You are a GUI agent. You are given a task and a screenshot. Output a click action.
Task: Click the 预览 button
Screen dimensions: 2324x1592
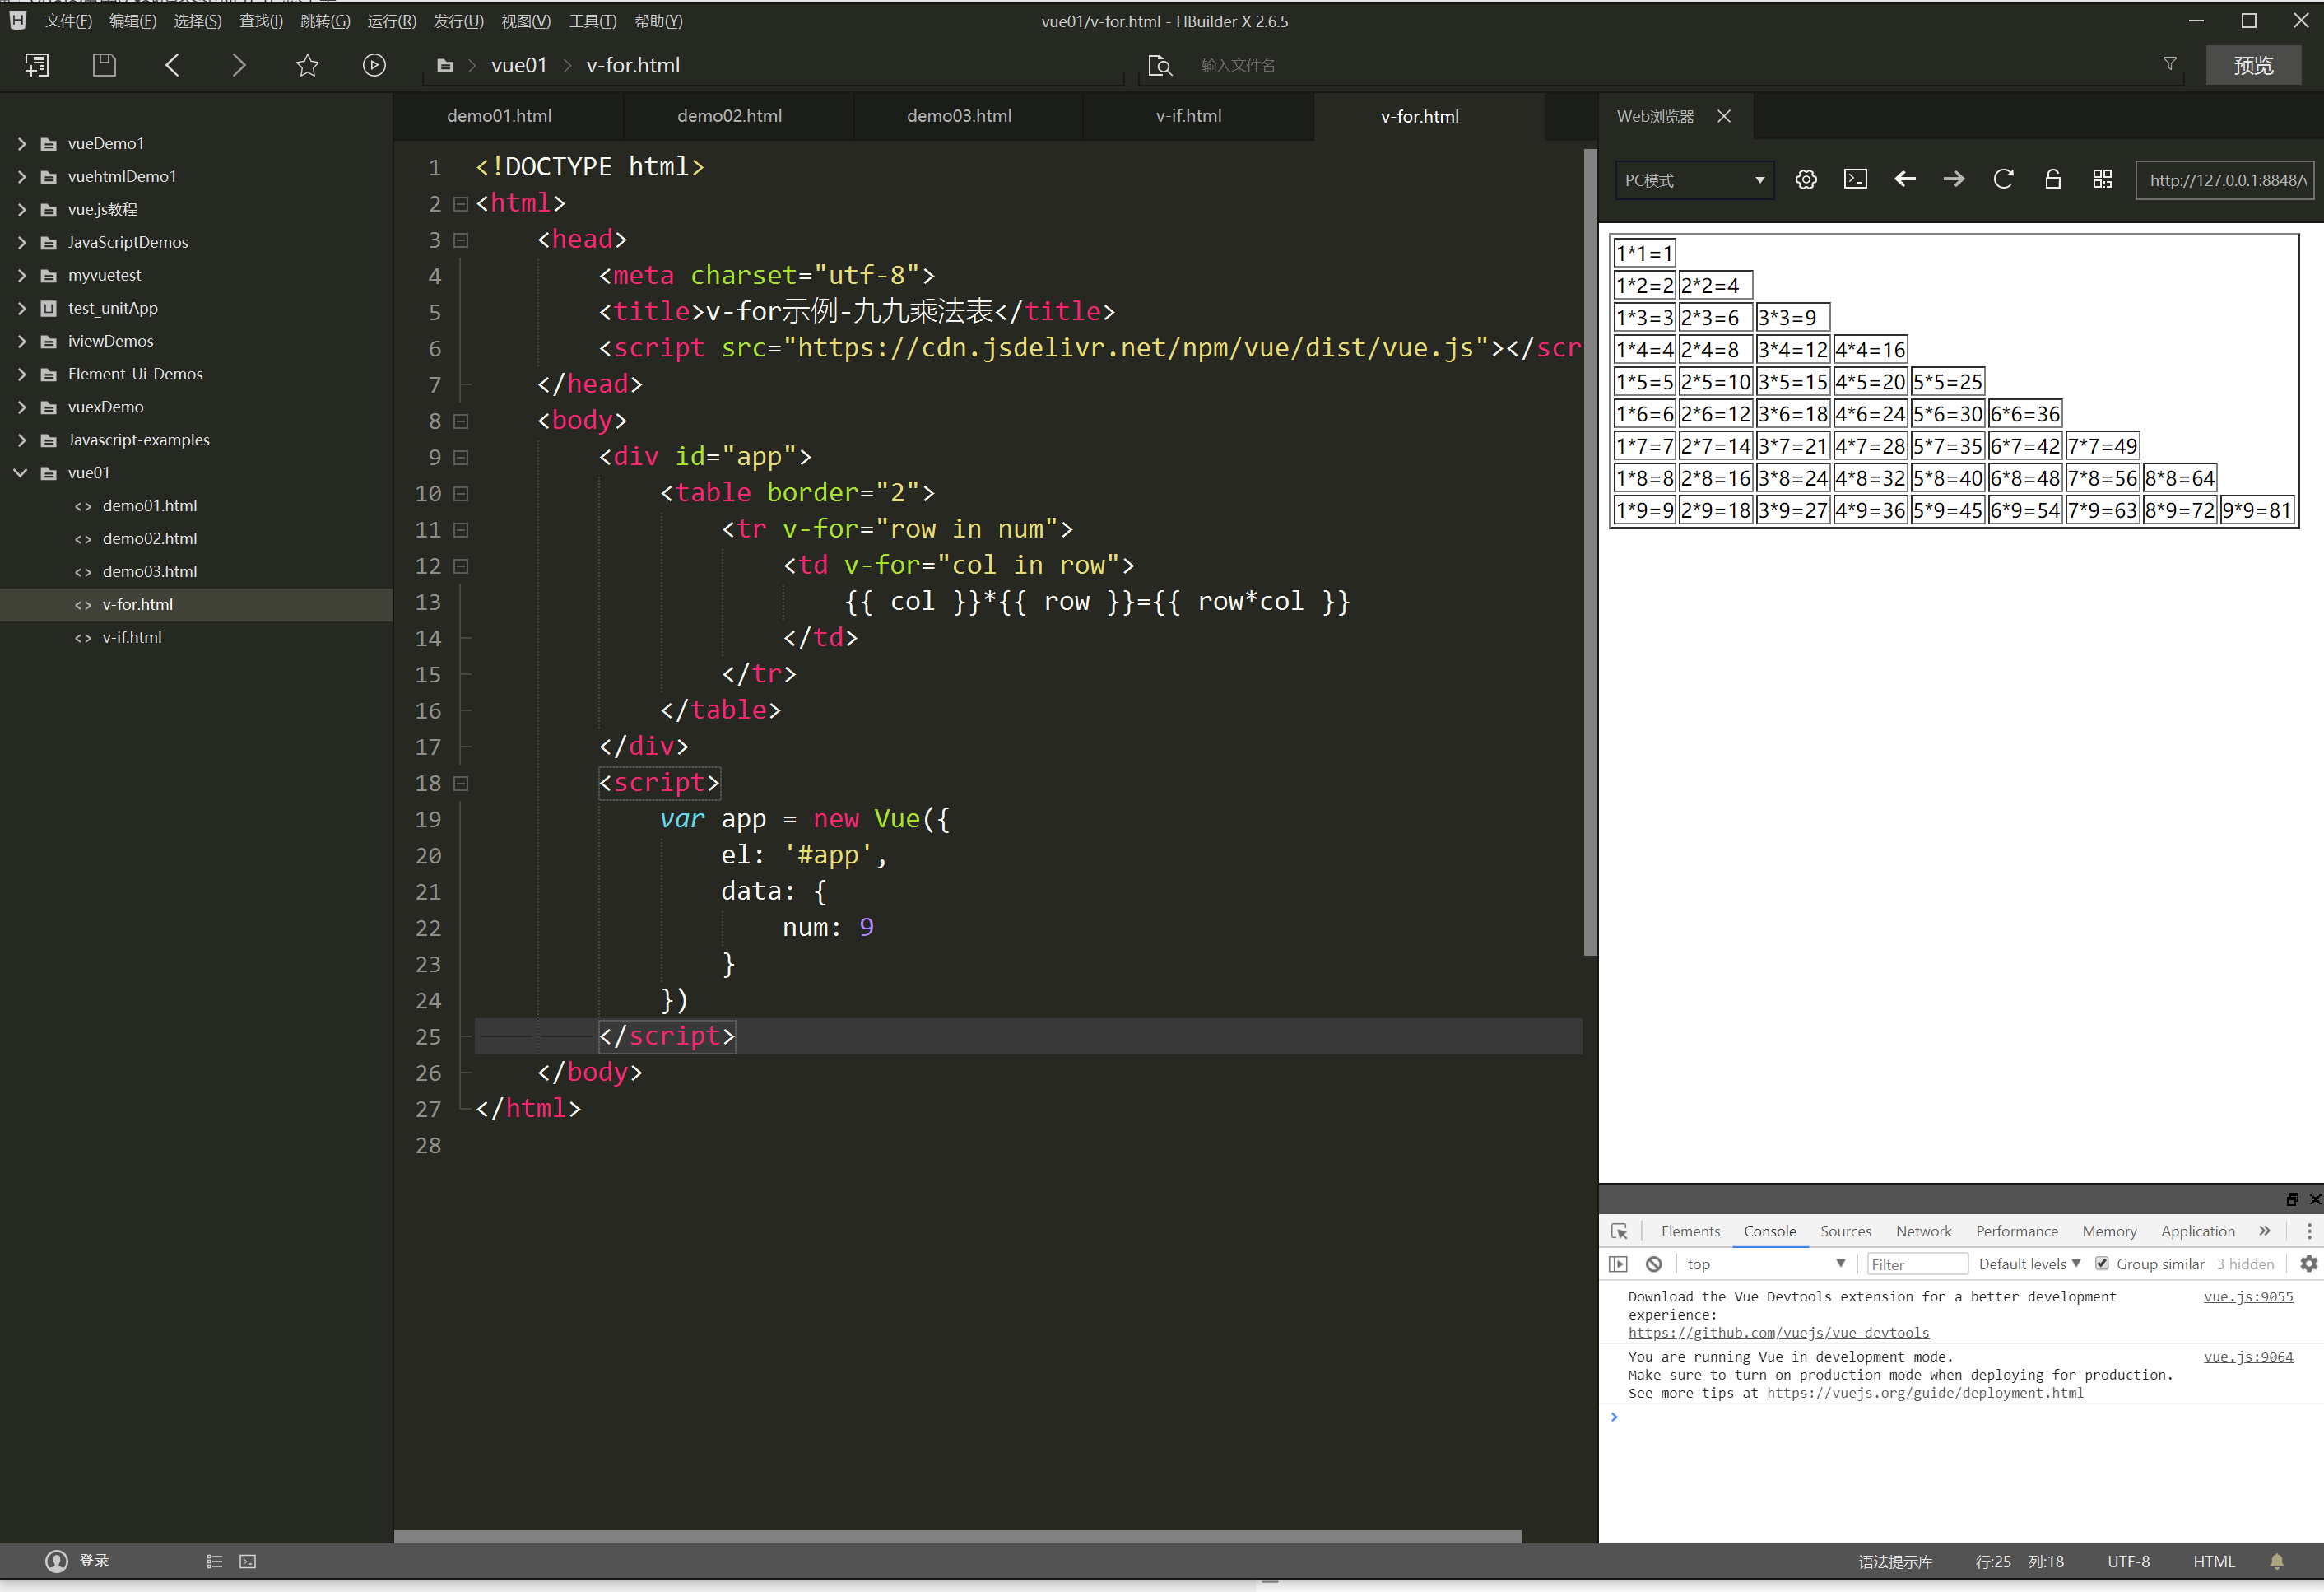(2253, 66)
